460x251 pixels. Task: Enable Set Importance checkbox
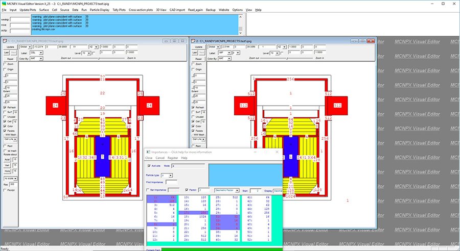click(x=148, y=190)
